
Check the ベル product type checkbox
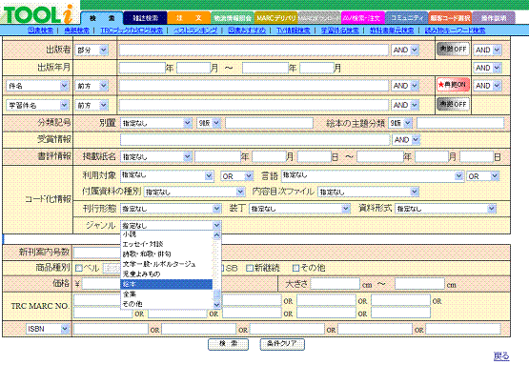pos(79,268)
